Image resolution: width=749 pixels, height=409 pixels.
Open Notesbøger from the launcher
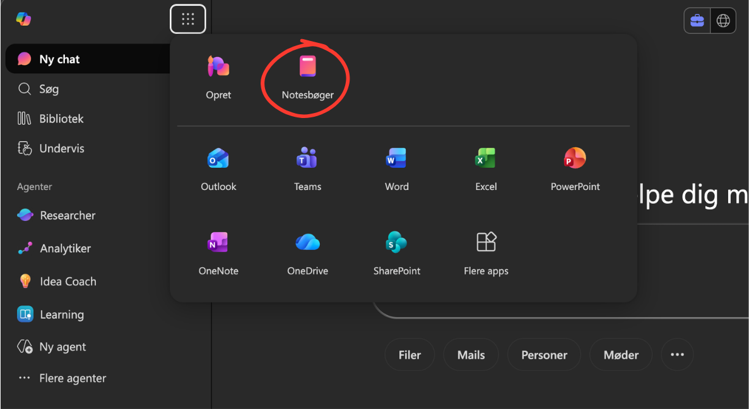pos(308,78)
